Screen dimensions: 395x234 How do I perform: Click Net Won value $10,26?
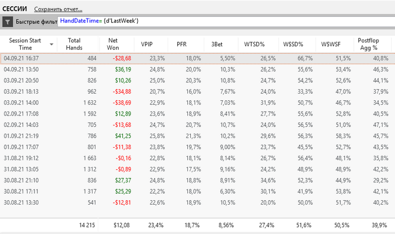click(x=123, y=81)
